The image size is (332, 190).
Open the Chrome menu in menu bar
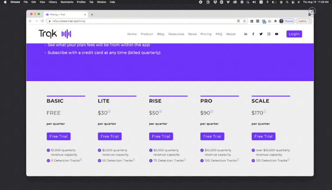pyautogui.click(x=15, y=2)
